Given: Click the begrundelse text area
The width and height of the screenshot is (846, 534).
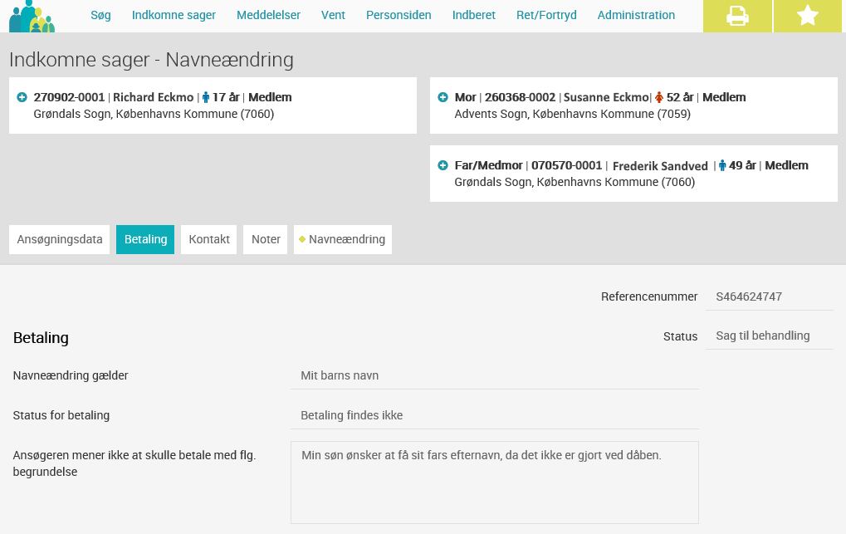Looking at the screenshot, I should pos(495,483).
